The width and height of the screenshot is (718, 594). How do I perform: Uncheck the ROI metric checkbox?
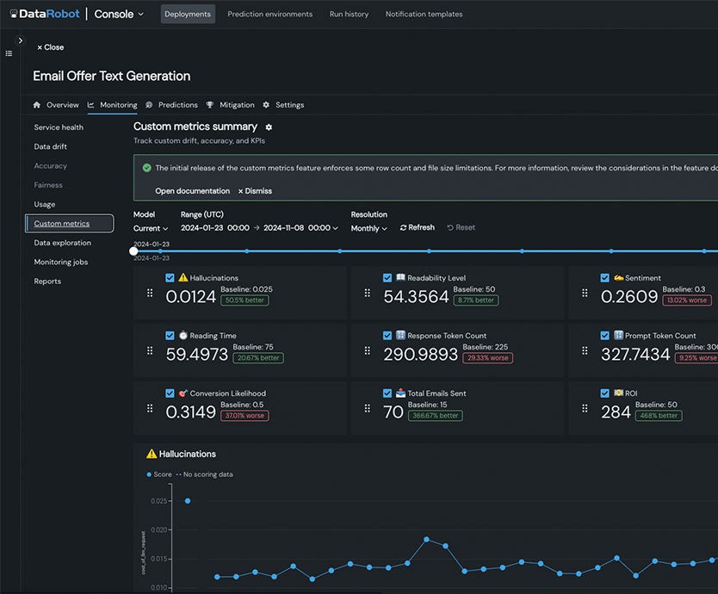(605, 393)
